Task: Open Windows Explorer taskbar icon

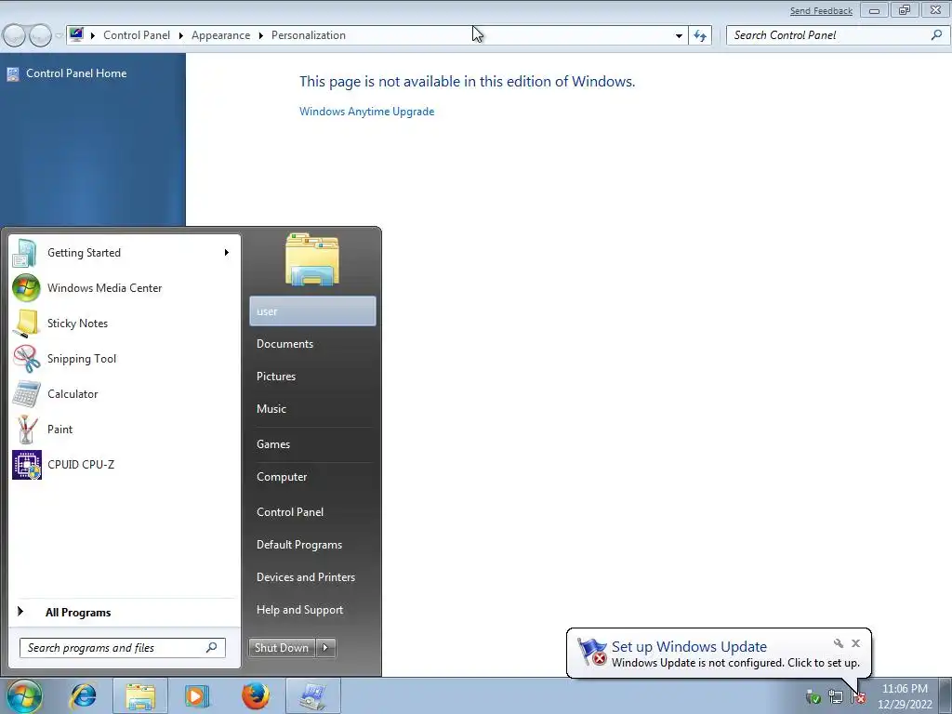Action: pos(140,695)
